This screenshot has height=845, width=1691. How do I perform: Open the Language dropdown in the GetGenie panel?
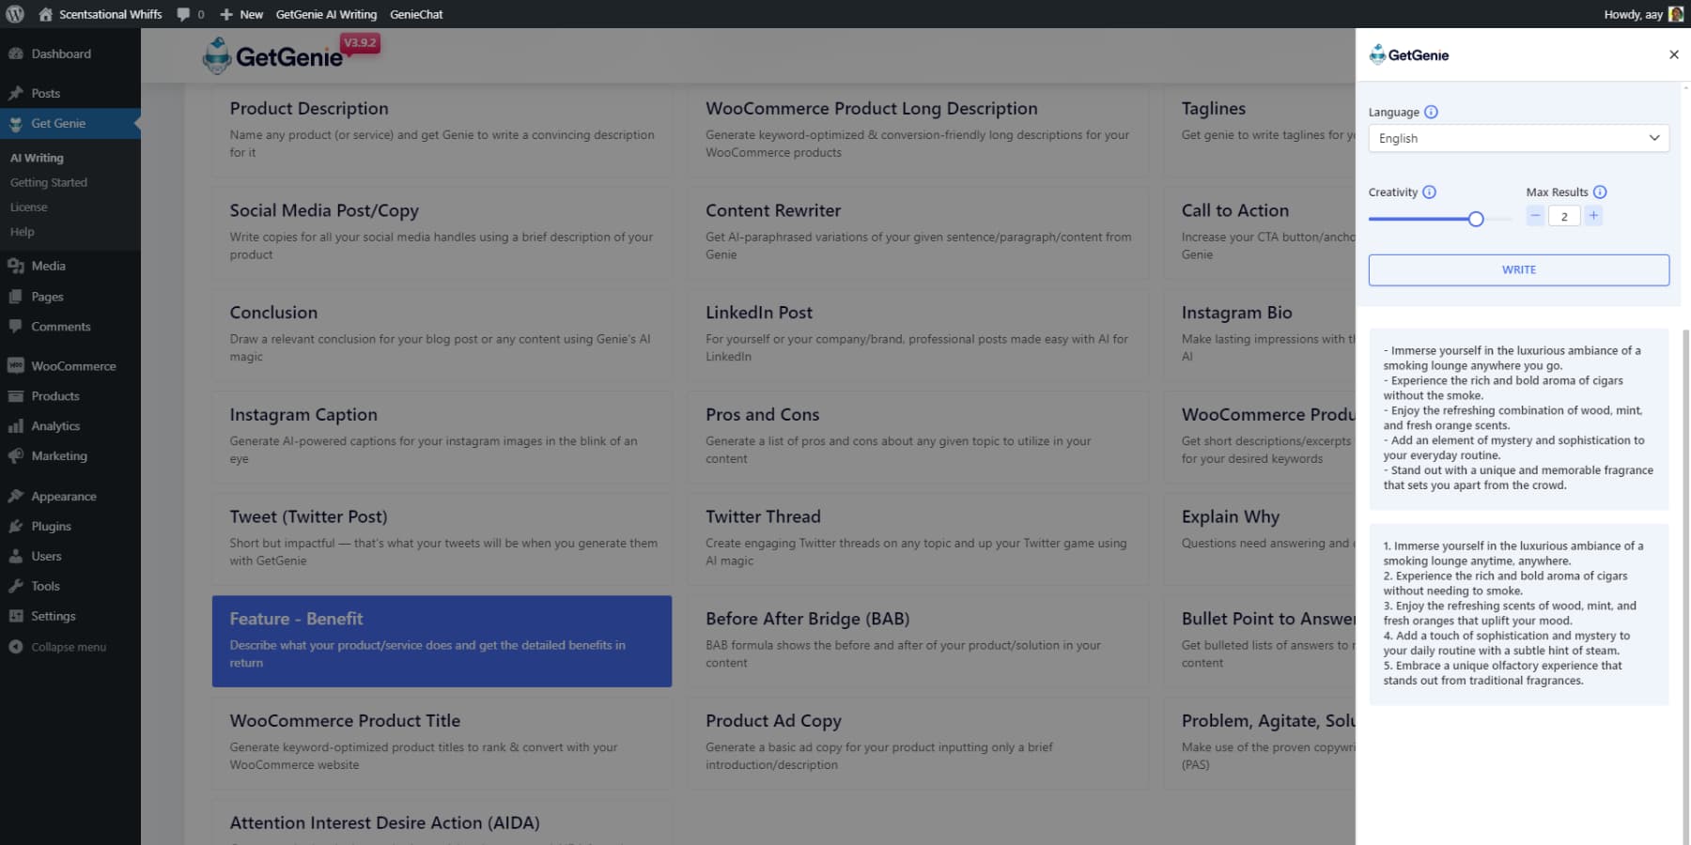coord(1518,138)
